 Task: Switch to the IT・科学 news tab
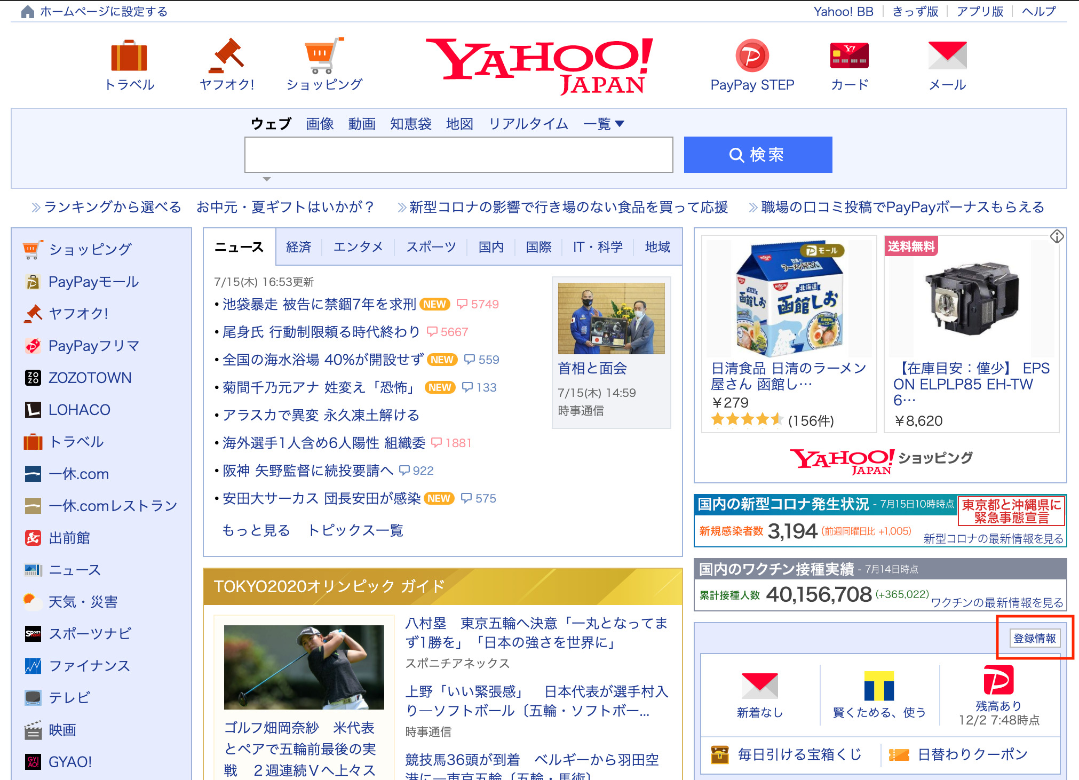[598, 247]
